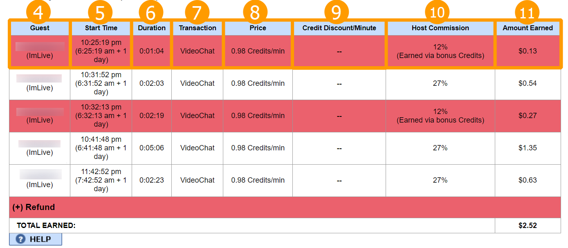Click the Amount Earned column header

(x=528, y=28)
